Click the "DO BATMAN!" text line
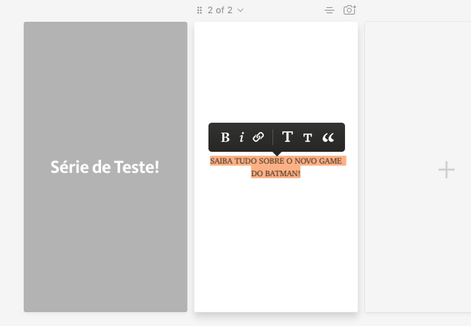The image size is (471, 326). coord(276,174)
